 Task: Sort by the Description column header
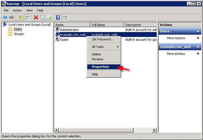pyautogui.click(x=140, y=25)
